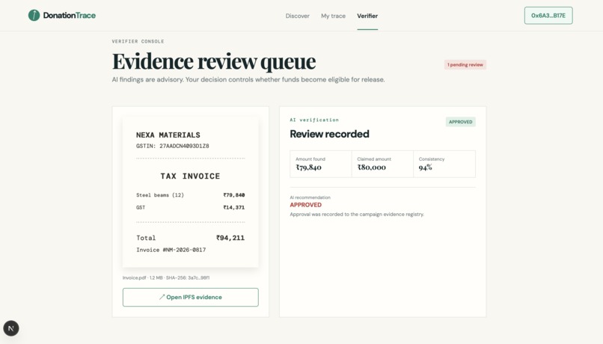The image size is (603, 344).
Task: Click the green APPROVED status badge
Action: 460,122
